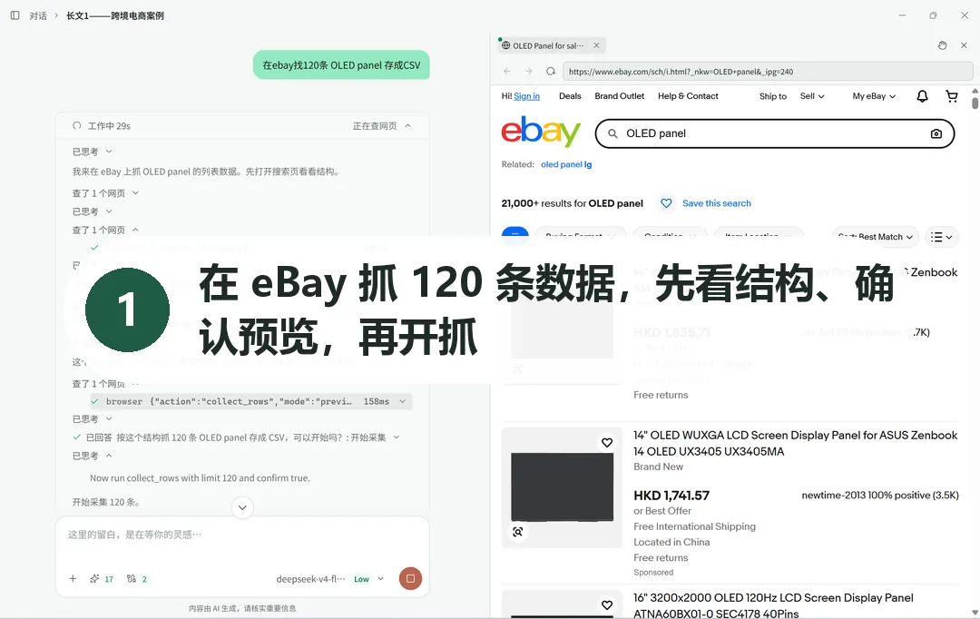This screenshot has width=980, height=619.
Task: Click the Ship to option
Action: 773,96
